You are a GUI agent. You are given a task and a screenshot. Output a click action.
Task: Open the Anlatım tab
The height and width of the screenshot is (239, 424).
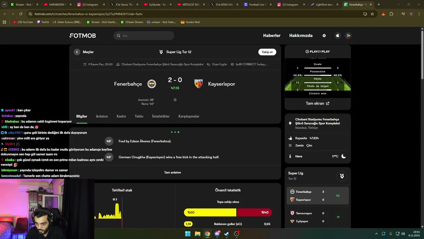click(x=102, y=117)
